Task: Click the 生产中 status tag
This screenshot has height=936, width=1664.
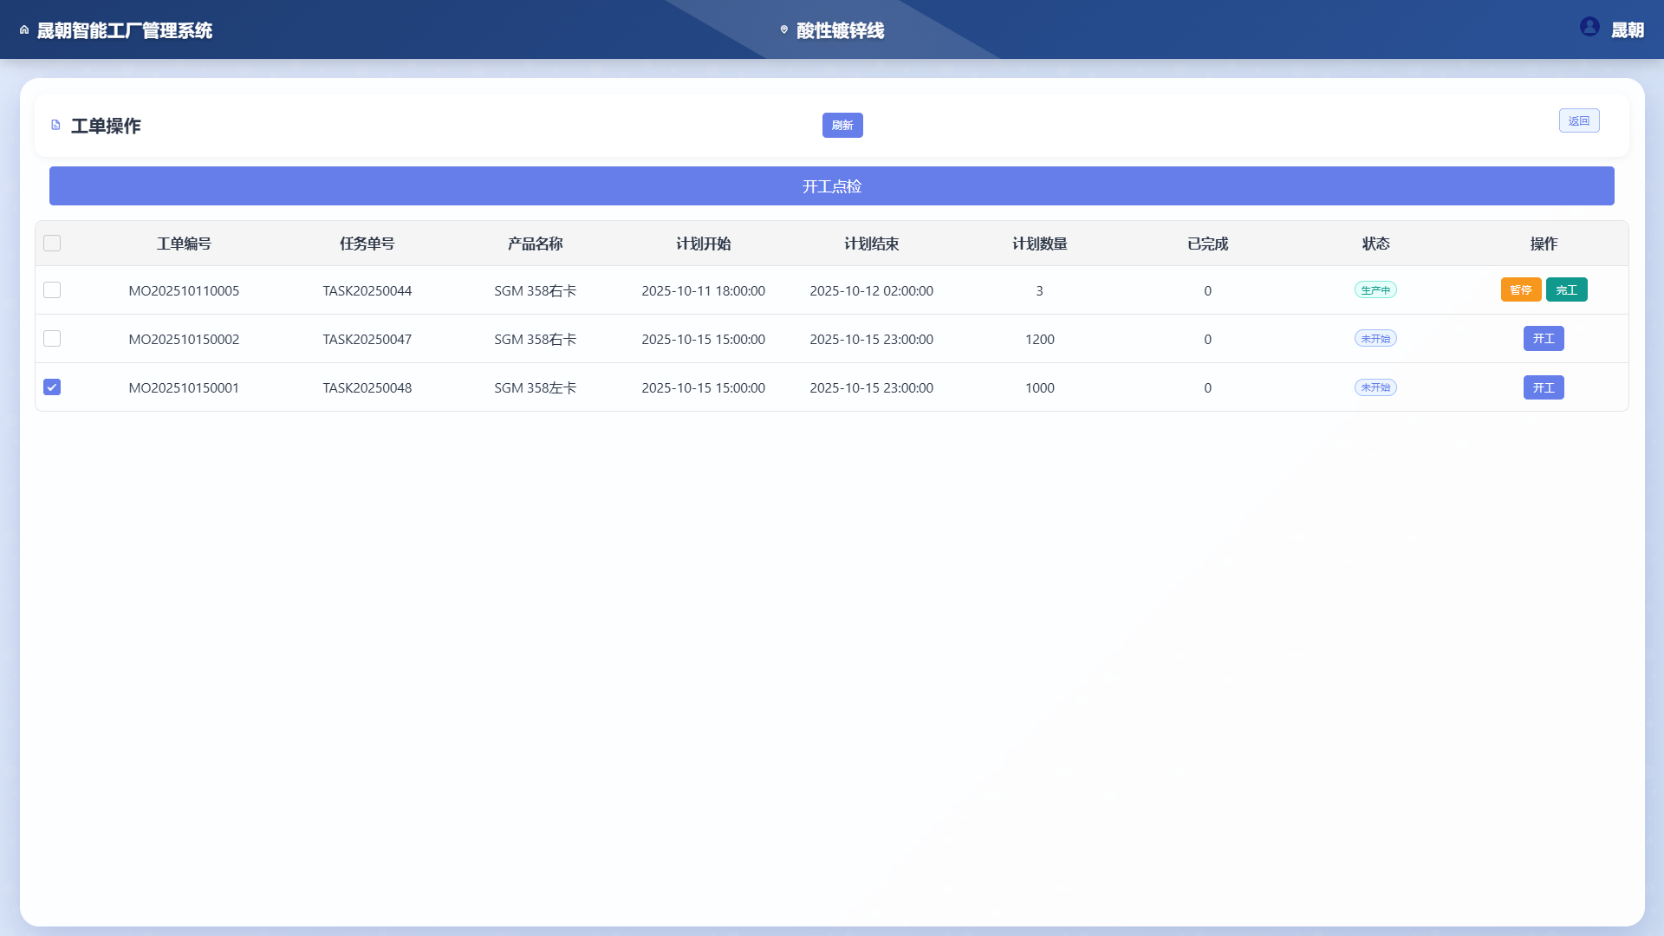Action: (1375, 290)
